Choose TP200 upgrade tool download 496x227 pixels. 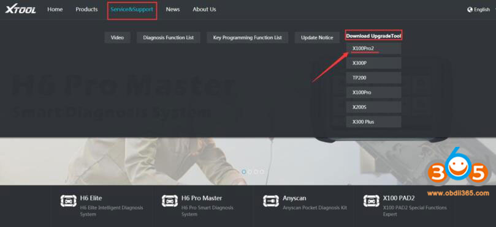click(x=373, y=78)
